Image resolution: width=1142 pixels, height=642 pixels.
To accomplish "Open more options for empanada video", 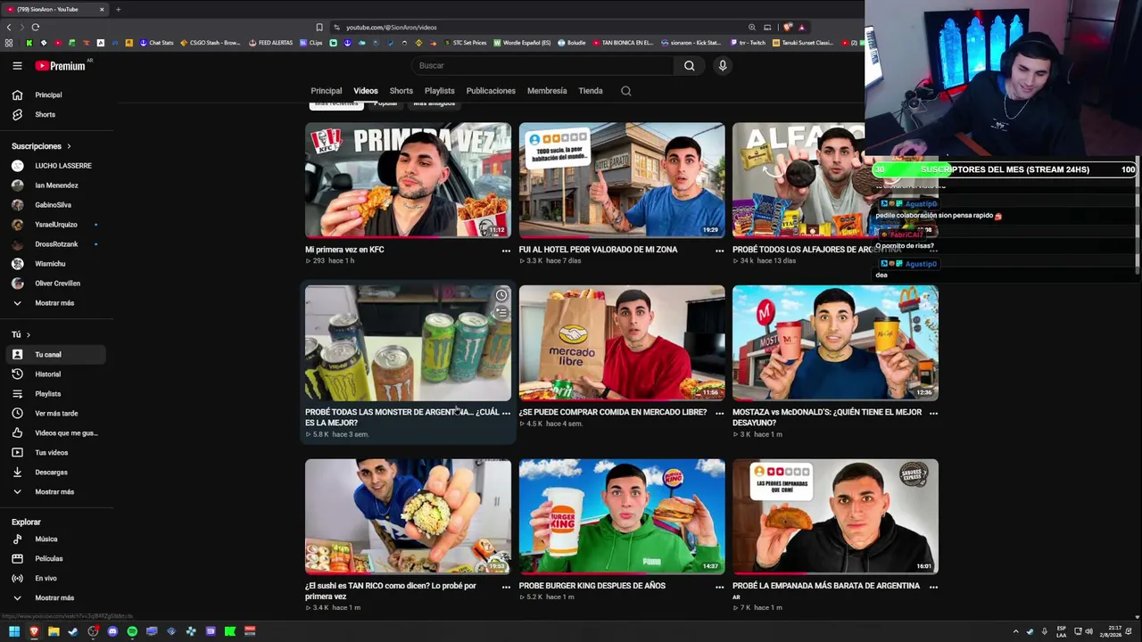I will coord(933,587).
